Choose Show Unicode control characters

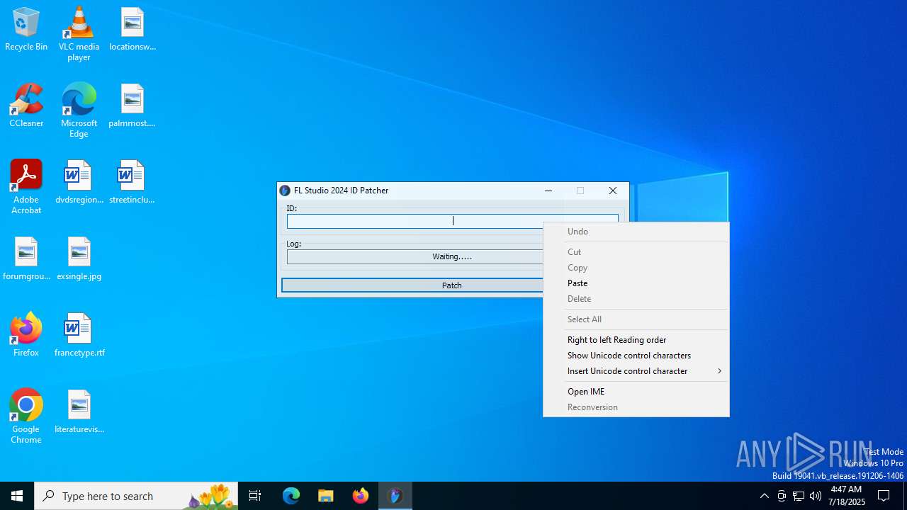click(x=636, y=356)
